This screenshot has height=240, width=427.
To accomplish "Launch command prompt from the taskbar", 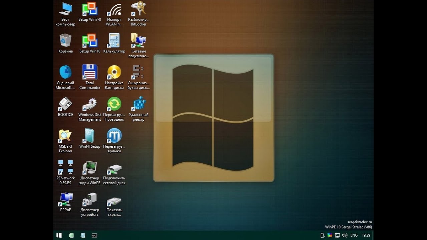I will [x=94, y=235].
